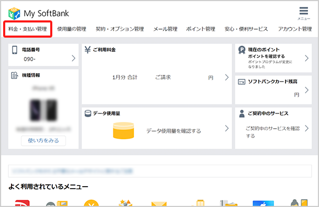Open the アカウント管理 tab
This screenshot has width=319, height=207.
(x=295, y=29)
